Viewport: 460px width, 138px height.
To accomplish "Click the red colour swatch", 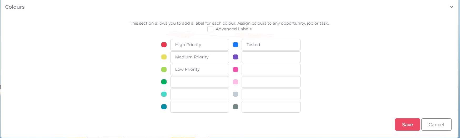I will pyautogui.click(x=164, y=45).
